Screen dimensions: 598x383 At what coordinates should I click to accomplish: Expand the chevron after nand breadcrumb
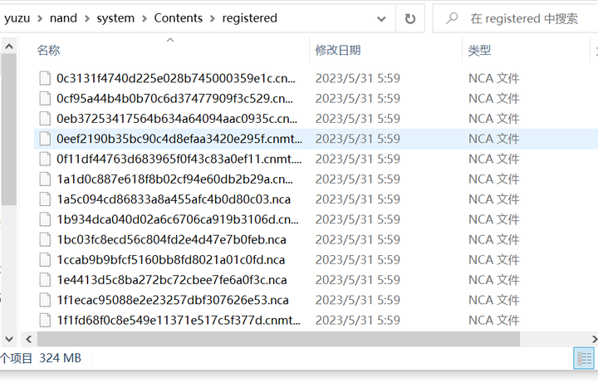click(87, 18)
